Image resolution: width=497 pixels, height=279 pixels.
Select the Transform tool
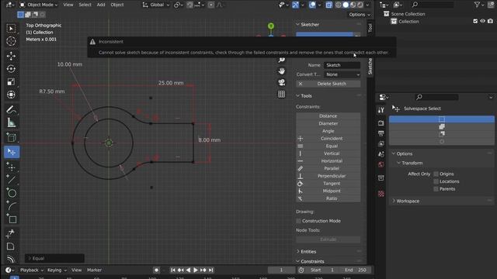[11, 95]
